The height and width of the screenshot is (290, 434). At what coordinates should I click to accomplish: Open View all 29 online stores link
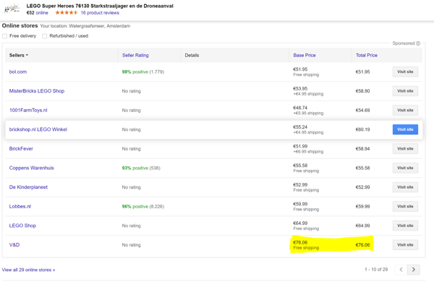point(28,270)
